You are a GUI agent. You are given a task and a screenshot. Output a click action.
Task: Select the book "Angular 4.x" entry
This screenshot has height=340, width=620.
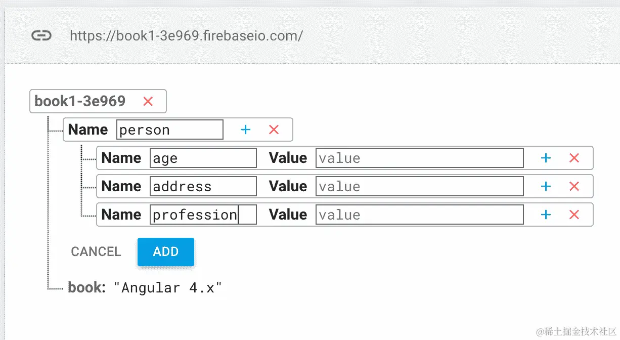click(x=145, y=288)
